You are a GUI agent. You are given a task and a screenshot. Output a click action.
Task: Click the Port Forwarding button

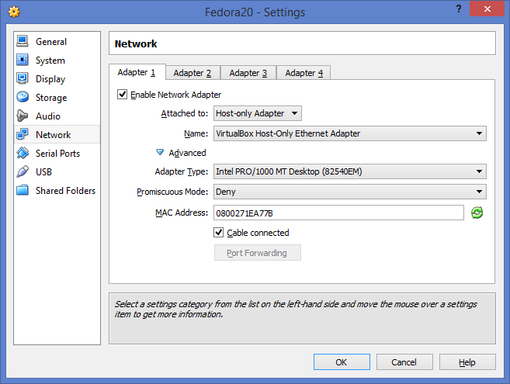click(257, 253)
